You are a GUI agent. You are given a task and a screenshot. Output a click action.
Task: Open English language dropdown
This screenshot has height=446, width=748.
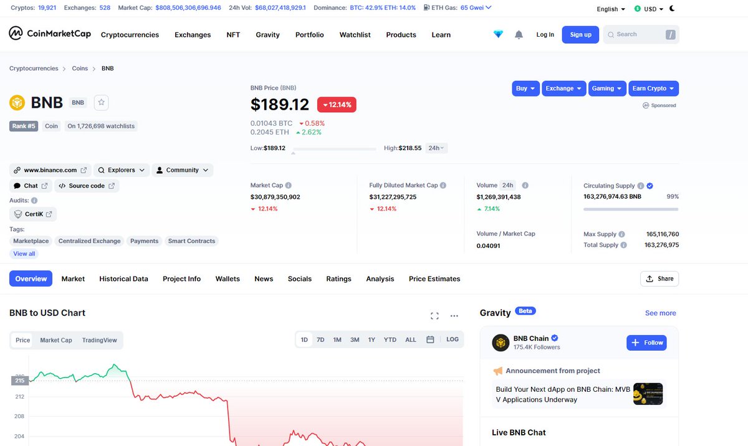point(611,9)
